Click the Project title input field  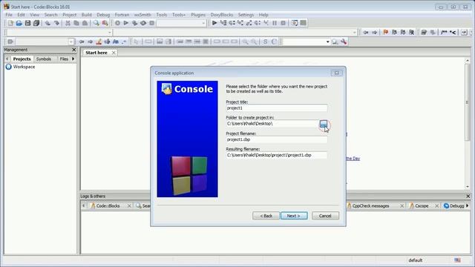point(276,108)
